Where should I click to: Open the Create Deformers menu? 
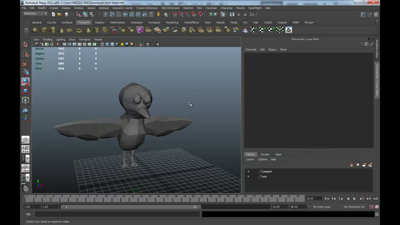click(147, 8)
